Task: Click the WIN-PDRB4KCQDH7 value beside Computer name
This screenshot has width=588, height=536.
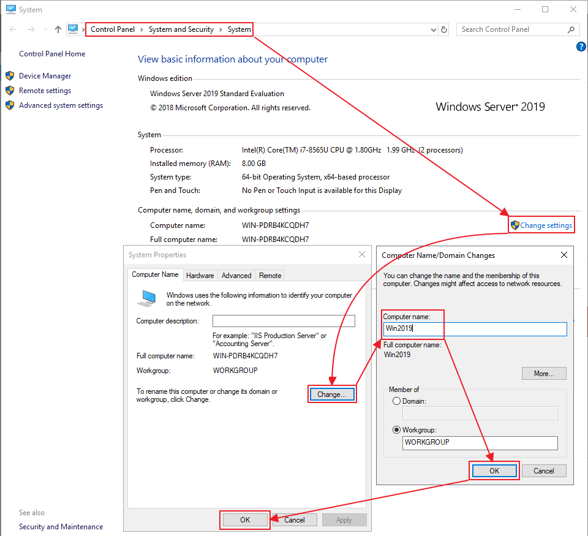Action: pyautogui.click(x=275, y=225)
